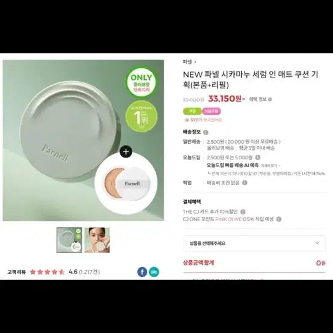Open the 상품을 선택해주세요 product dropdown

point(254,243)
